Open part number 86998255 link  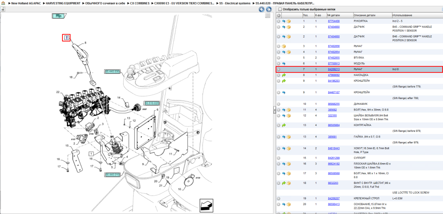pos(334,104)
